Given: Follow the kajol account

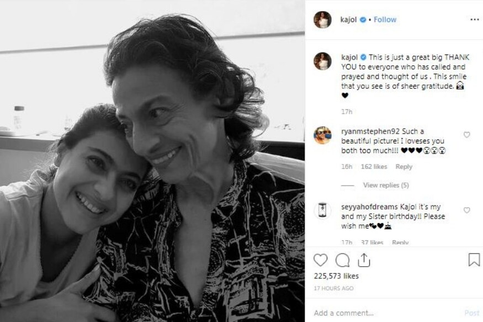Looking at the screenshot, I should click(385, 19).
